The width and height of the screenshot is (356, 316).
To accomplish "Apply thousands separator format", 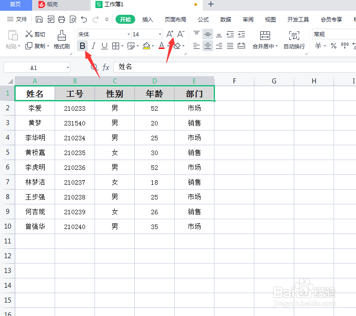I will point(345,46).
